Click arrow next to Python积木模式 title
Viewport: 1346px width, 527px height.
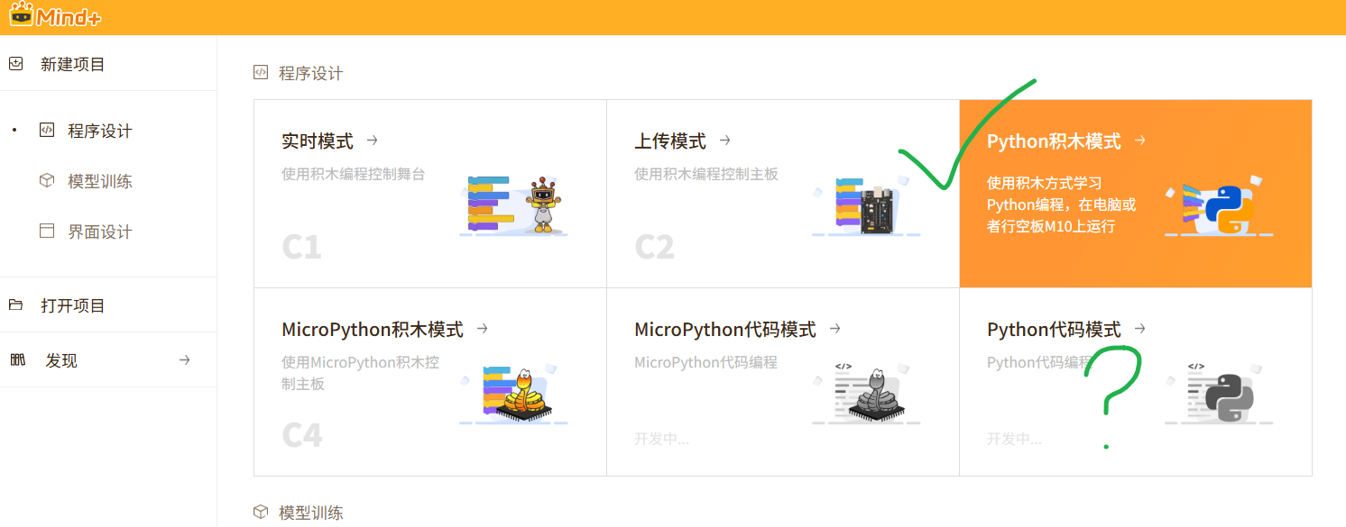[1139, 141]
